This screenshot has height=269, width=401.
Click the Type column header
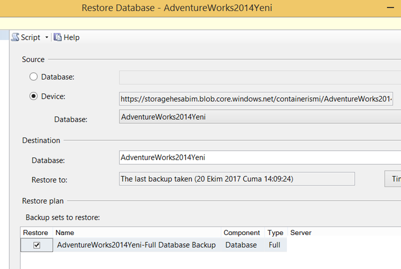pos(276,233)
